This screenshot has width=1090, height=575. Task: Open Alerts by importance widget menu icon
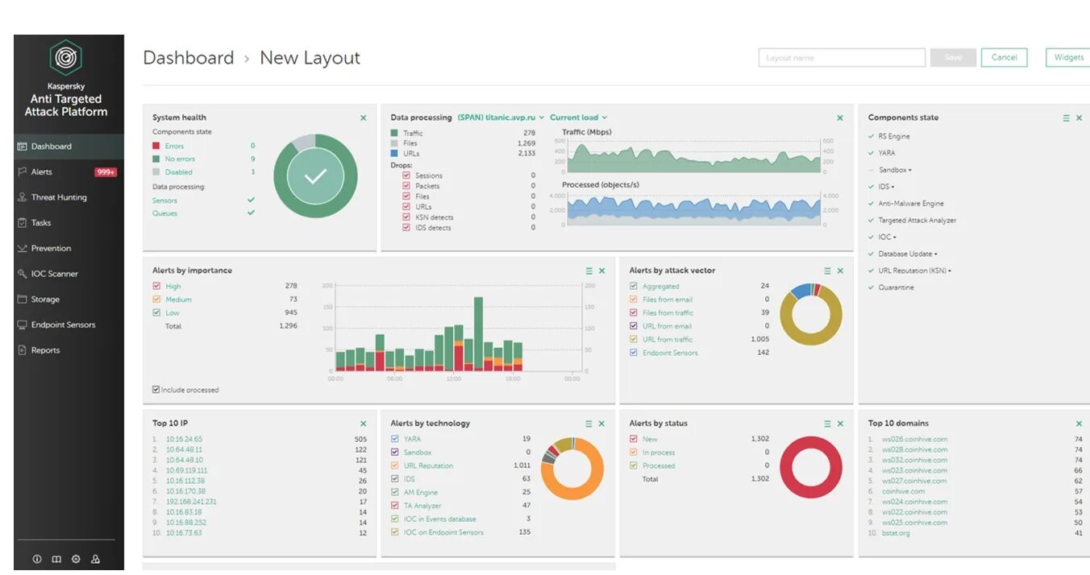589,271
